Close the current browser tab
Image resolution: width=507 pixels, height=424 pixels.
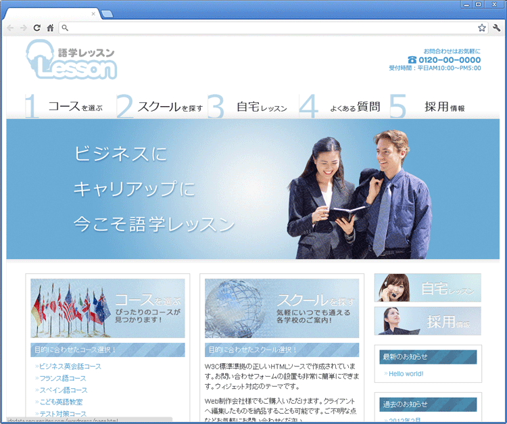[93, 14]
